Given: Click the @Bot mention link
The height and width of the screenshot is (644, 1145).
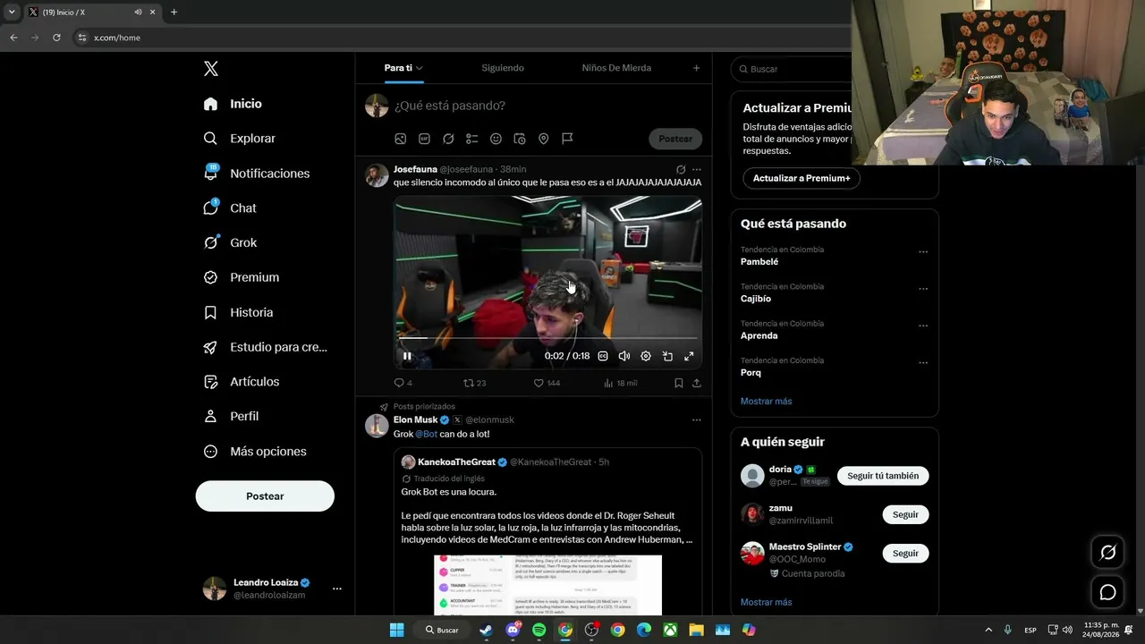Looking at the screenshot, I should click(x=426, y=434).
